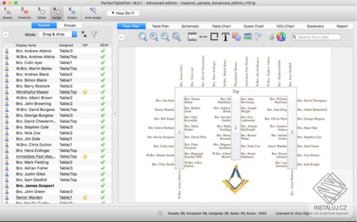Open step 2 Proximity heart icon
This screenshot has width=357, height=222.
click(24, 13)
